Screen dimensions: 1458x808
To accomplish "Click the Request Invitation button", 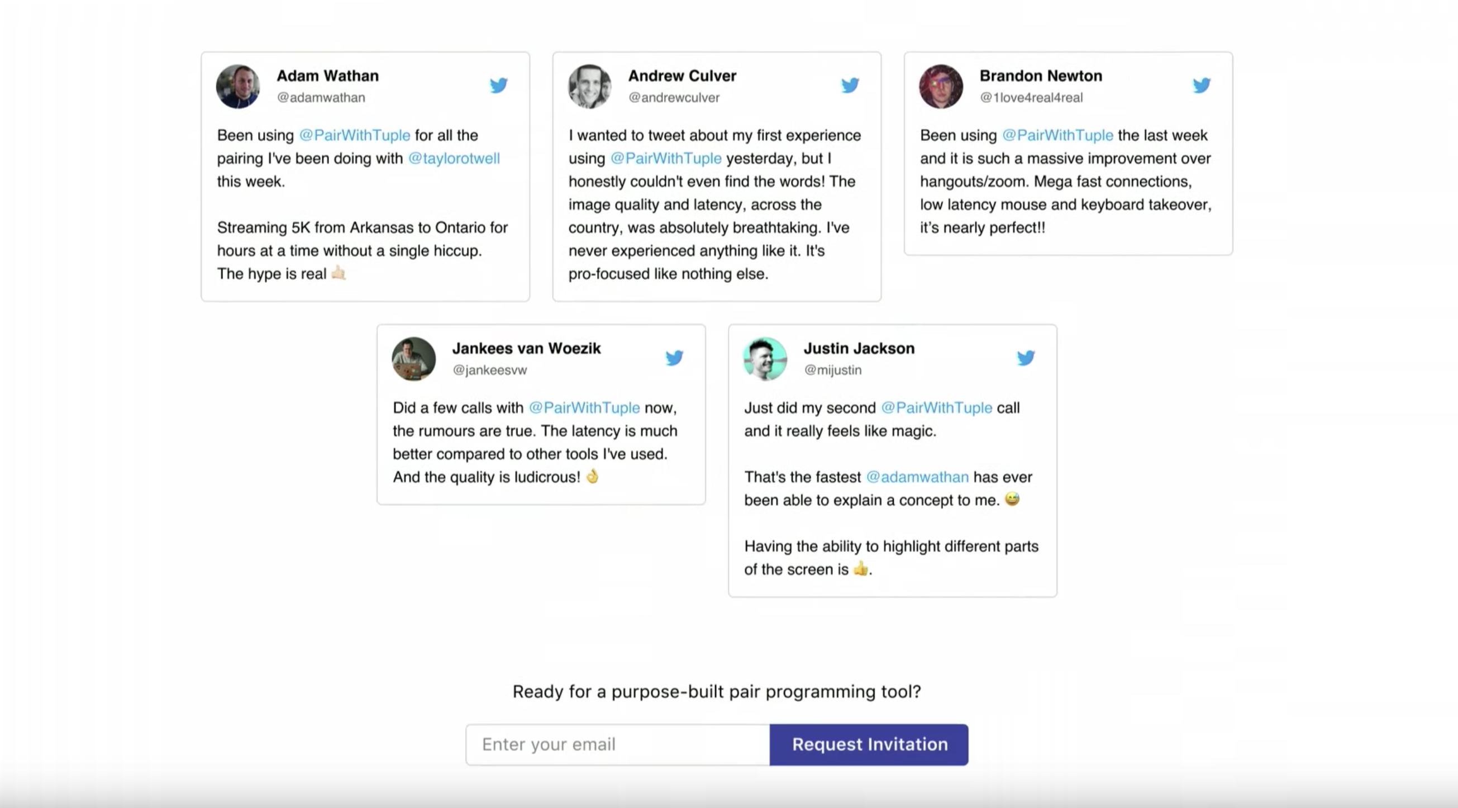I will (869, 745).
